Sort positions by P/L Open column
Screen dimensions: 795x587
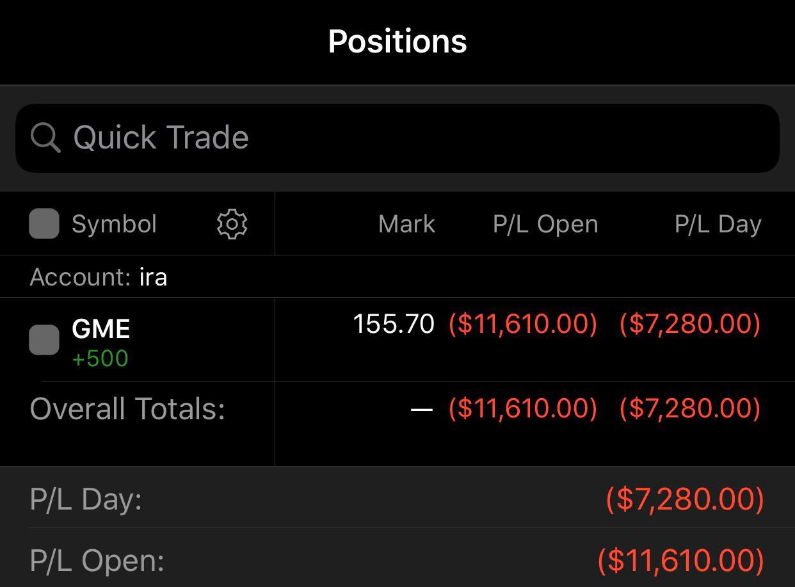[545, 224]
